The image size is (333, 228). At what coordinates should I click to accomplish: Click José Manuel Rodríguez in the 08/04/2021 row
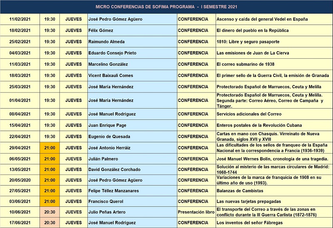[x=112, y=114]
